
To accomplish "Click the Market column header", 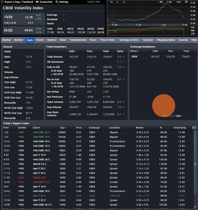I will coord(139,127).
